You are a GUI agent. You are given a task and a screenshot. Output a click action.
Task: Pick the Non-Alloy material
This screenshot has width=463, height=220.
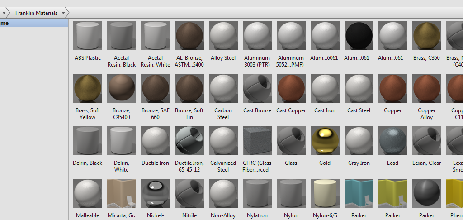point(223,193)
